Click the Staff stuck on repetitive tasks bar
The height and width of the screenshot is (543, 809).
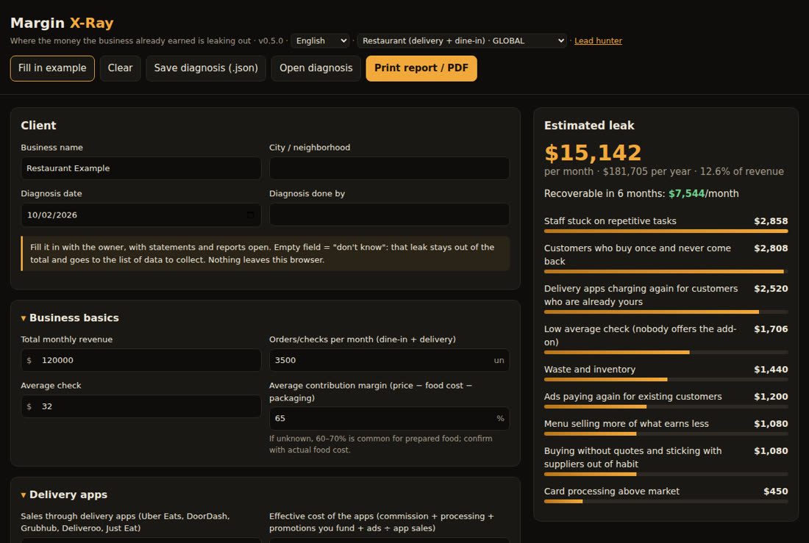[x=666, y=231]
